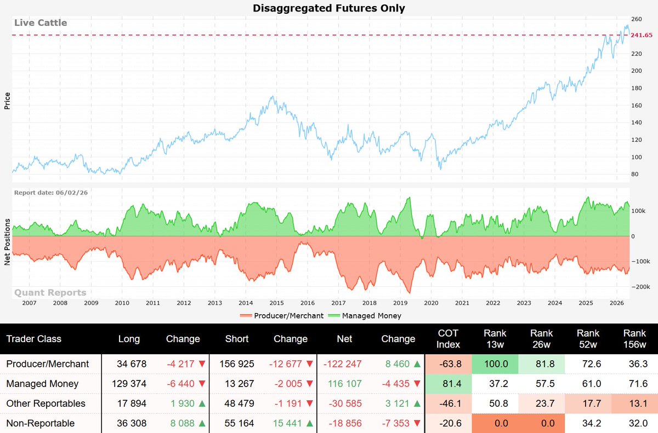Click the 13.1 Rank 156w cell
The height and width of the screenshot is (433, 658).
pyautogui.click(x=636, y=403)
